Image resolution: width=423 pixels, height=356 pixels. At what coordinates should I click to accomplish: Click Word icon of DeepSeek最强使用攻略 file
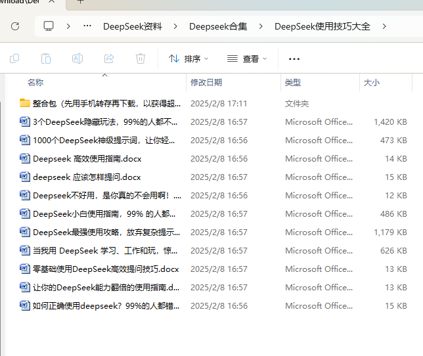(x=24, y=232)
